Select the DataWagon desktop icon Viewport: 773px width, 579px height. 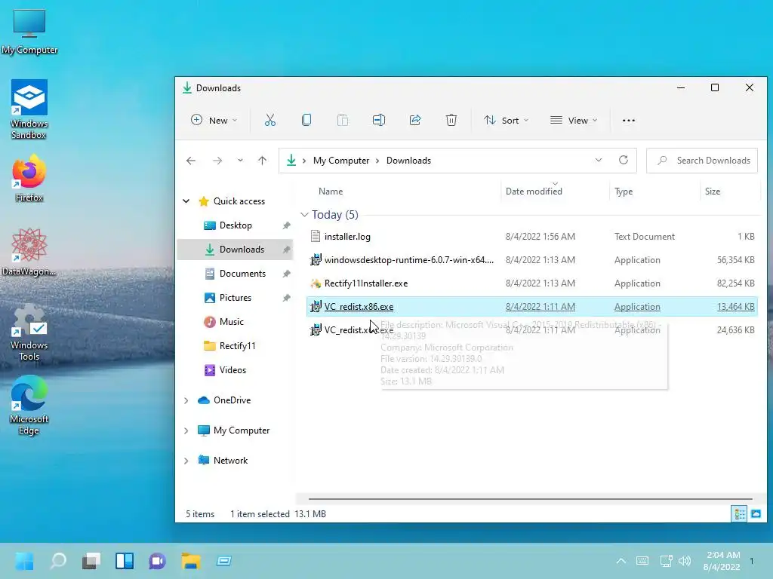coord(29,252)
